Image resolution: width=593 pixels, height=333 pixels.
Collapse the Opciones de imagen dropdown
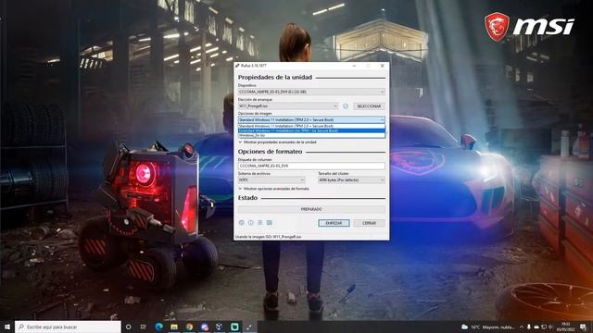point(311,120)
